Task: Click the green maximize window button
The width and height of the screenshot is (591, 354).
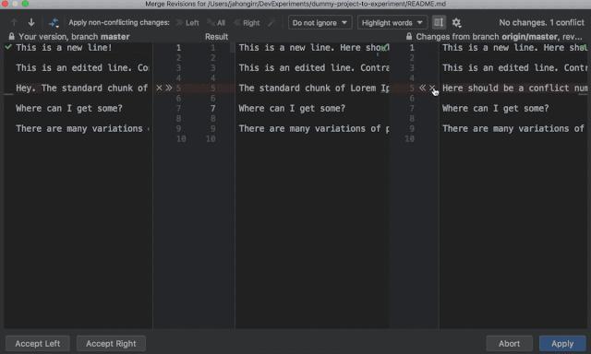Action: (x=25, y=4)
